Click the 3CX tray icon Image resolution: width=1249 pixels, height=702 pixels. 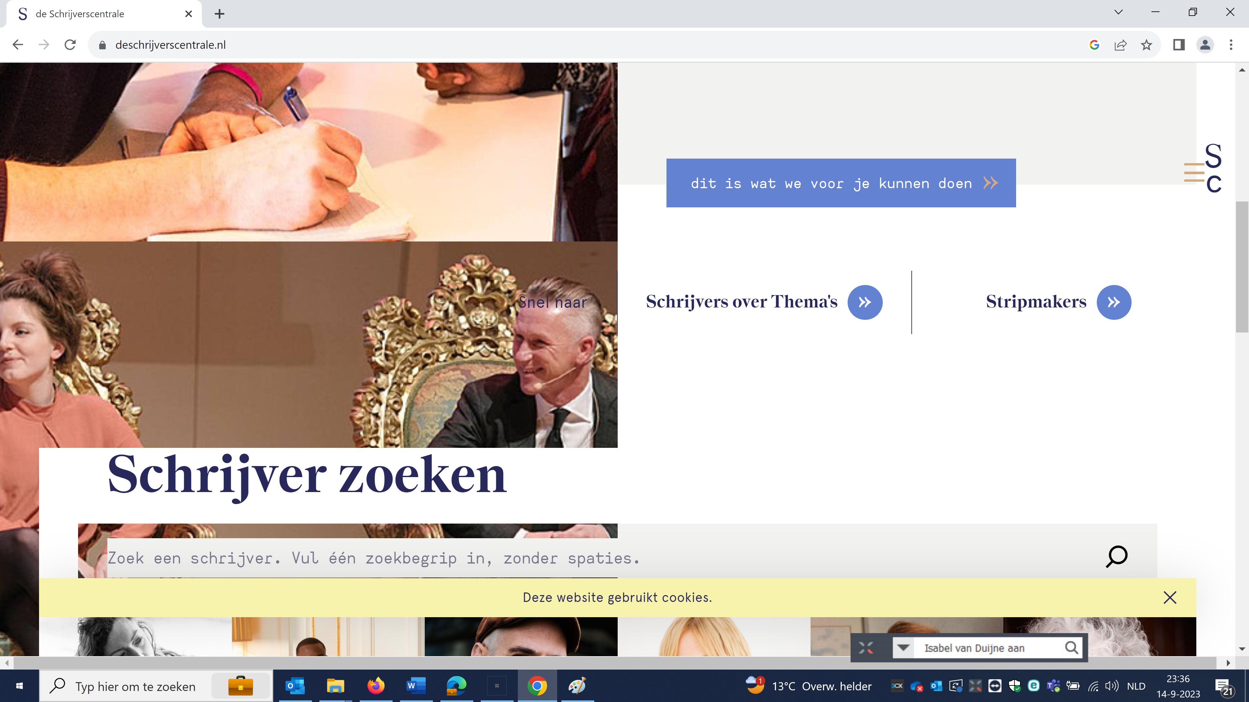(x=897, y=686)
